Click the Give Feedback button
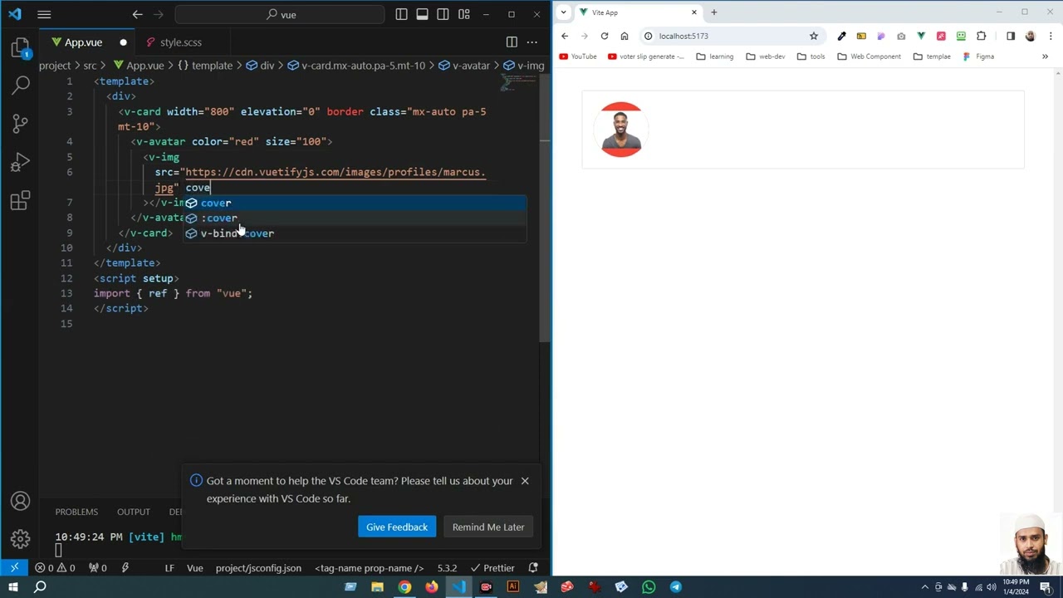 point(397,527)
